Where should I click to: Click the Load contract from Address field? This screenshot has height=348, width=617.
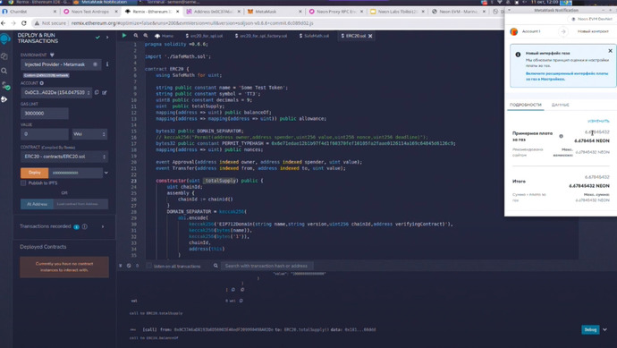point(80,204)
